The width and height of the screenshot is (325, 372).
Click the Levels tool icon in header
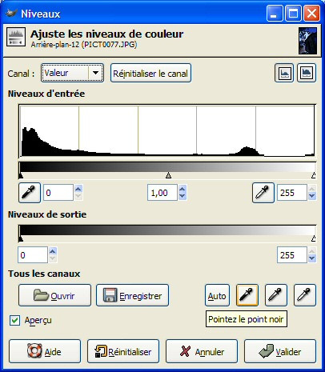point(16,37)
